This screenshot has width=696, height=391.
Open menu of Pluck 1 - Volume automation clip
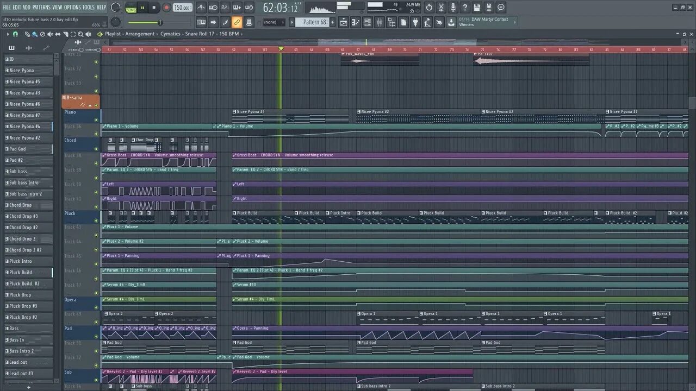104,227
